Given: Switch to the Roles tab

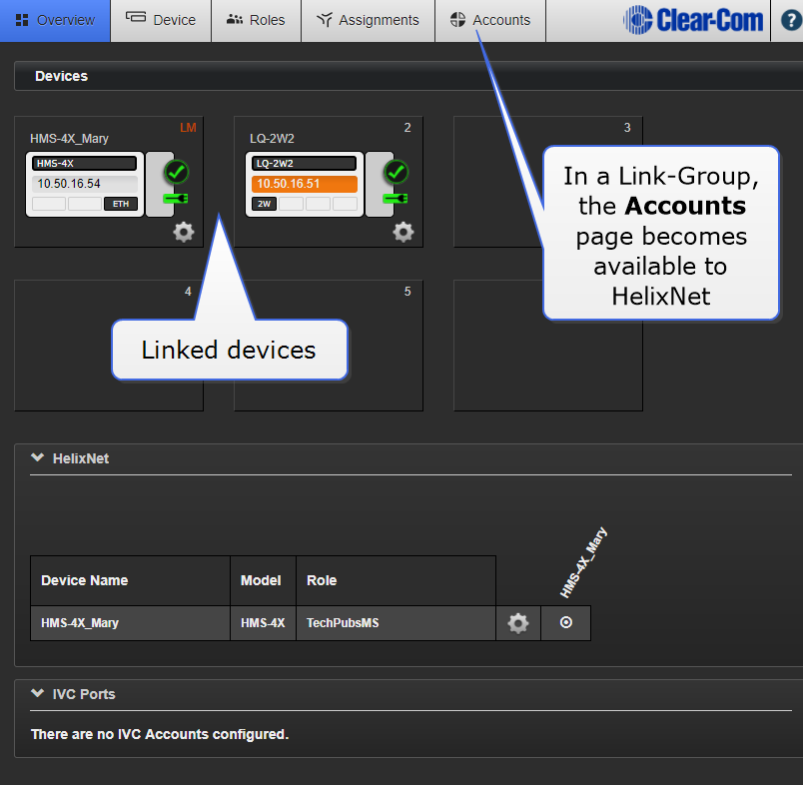Looking at the screenshot, I should [256, 20].
